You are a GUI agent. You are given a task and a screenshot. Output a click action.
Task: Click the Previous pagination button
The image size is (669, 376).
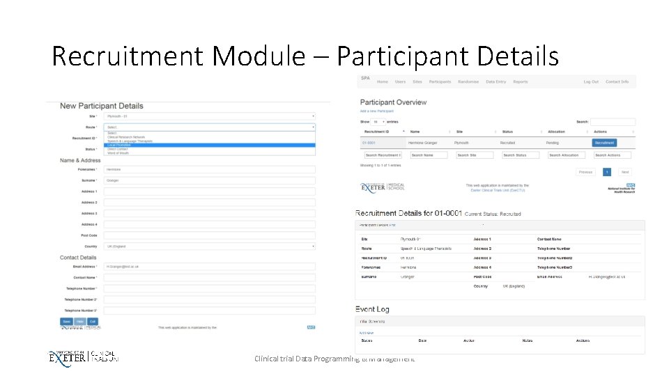click(585, 172)
